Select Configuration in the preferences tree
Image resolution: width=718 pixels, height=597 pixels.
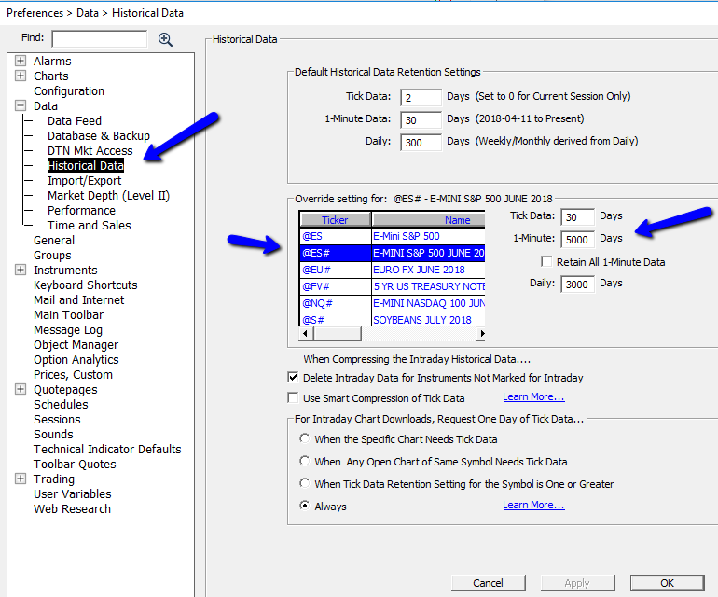pos(69,91)
